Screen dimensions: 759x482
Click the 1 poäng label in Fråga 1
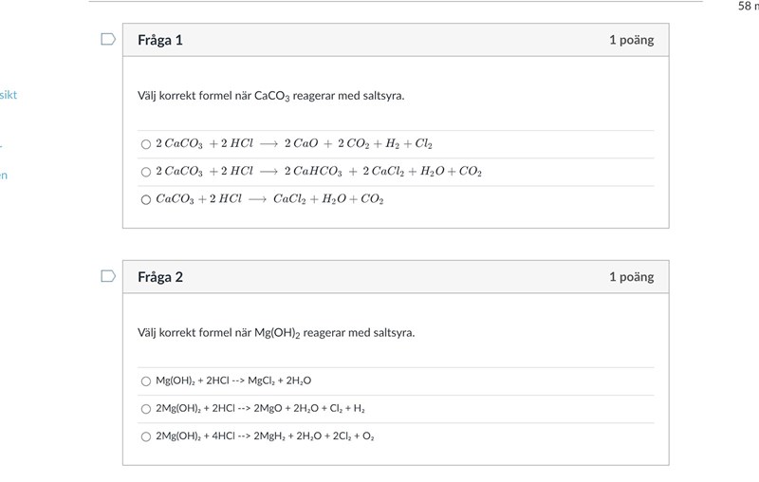[631, 40]
